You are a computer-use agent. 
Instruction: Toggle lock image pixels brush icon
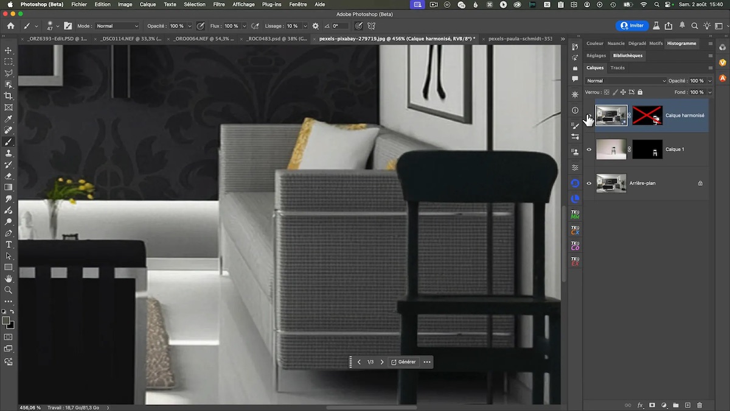pos(615,93)
